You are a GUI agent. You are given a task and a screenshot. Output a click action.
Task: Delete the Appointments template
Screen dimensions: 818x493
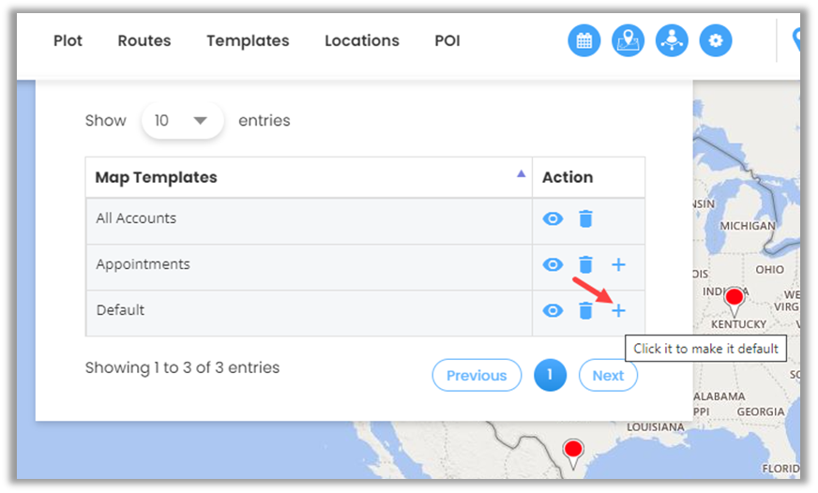(585, 264)
